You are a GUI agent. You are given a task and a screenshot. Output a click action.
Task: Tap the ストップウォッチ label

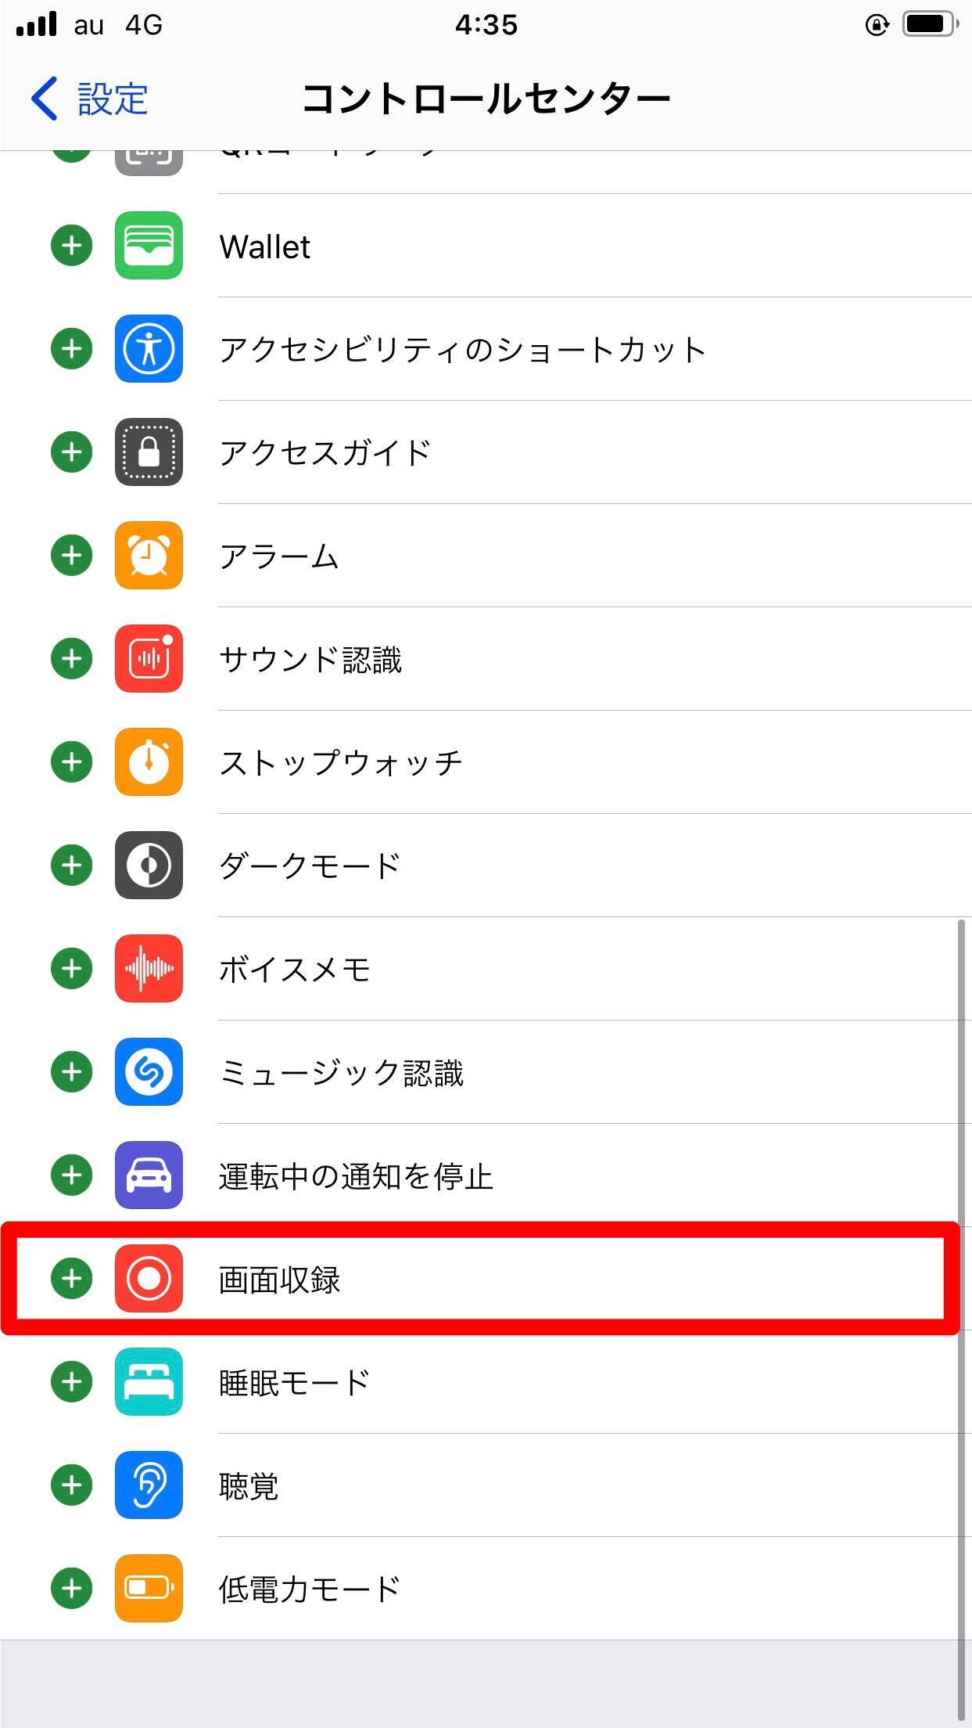(x=341, y=762)
